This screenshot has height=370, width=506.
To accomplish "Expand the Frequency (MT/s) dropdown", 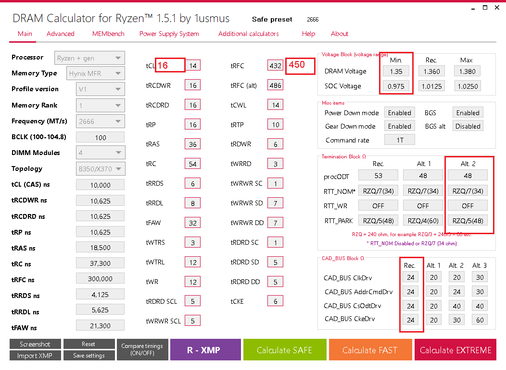I will coord(101,121).
